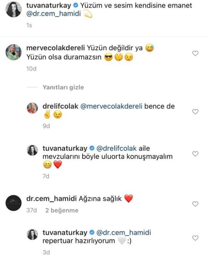This screenshot has height=260, width=207.
Task: Like mervecolakdereli's comment with the heart
Action: coord(195,53)
